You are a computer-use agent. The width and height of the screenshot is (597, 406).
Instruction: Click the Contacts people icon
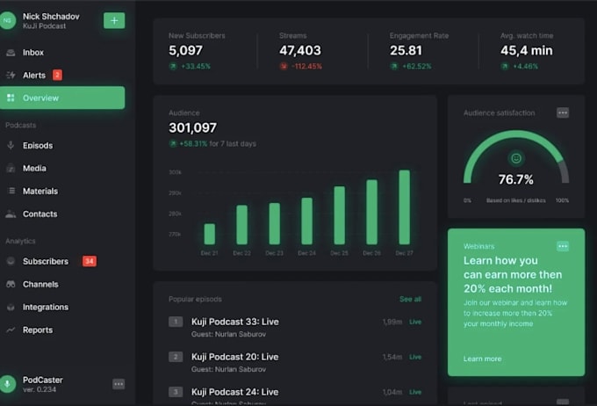pyautogui.click(x=11, y=214)
